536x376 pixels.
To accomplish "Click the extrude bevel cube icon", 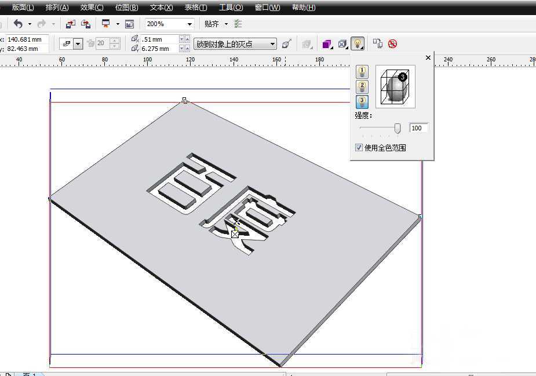I will 342,44.
